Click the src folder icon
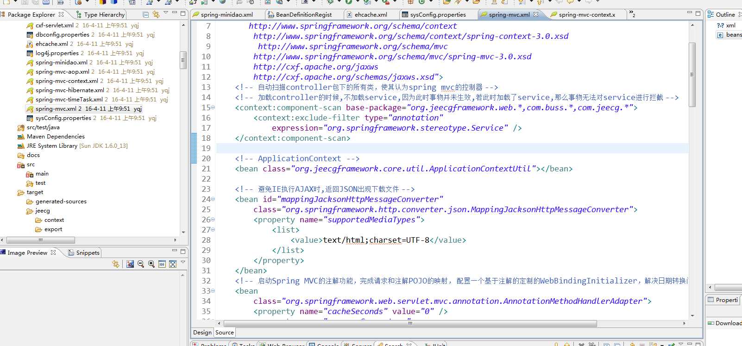The height and width of the screenshot is (346, 742). (x=21, y=165)
